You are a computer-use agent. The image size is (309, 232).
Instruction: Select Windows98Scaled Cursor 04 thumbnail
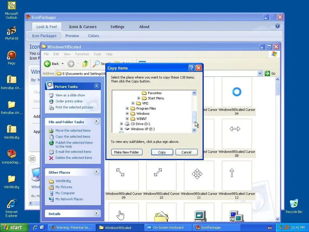[x=237, y=92]
